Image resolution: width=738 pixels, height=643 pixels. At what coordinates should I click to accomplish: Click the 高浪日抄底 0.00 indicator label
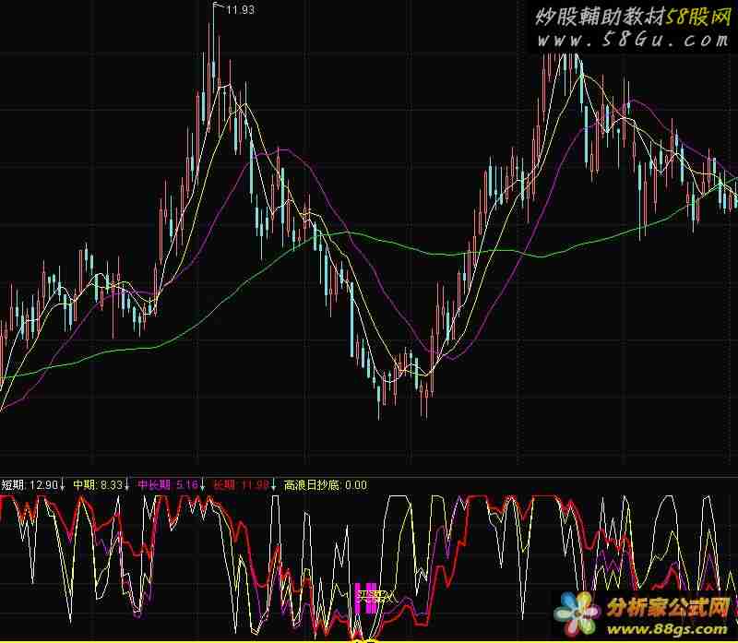326,485
